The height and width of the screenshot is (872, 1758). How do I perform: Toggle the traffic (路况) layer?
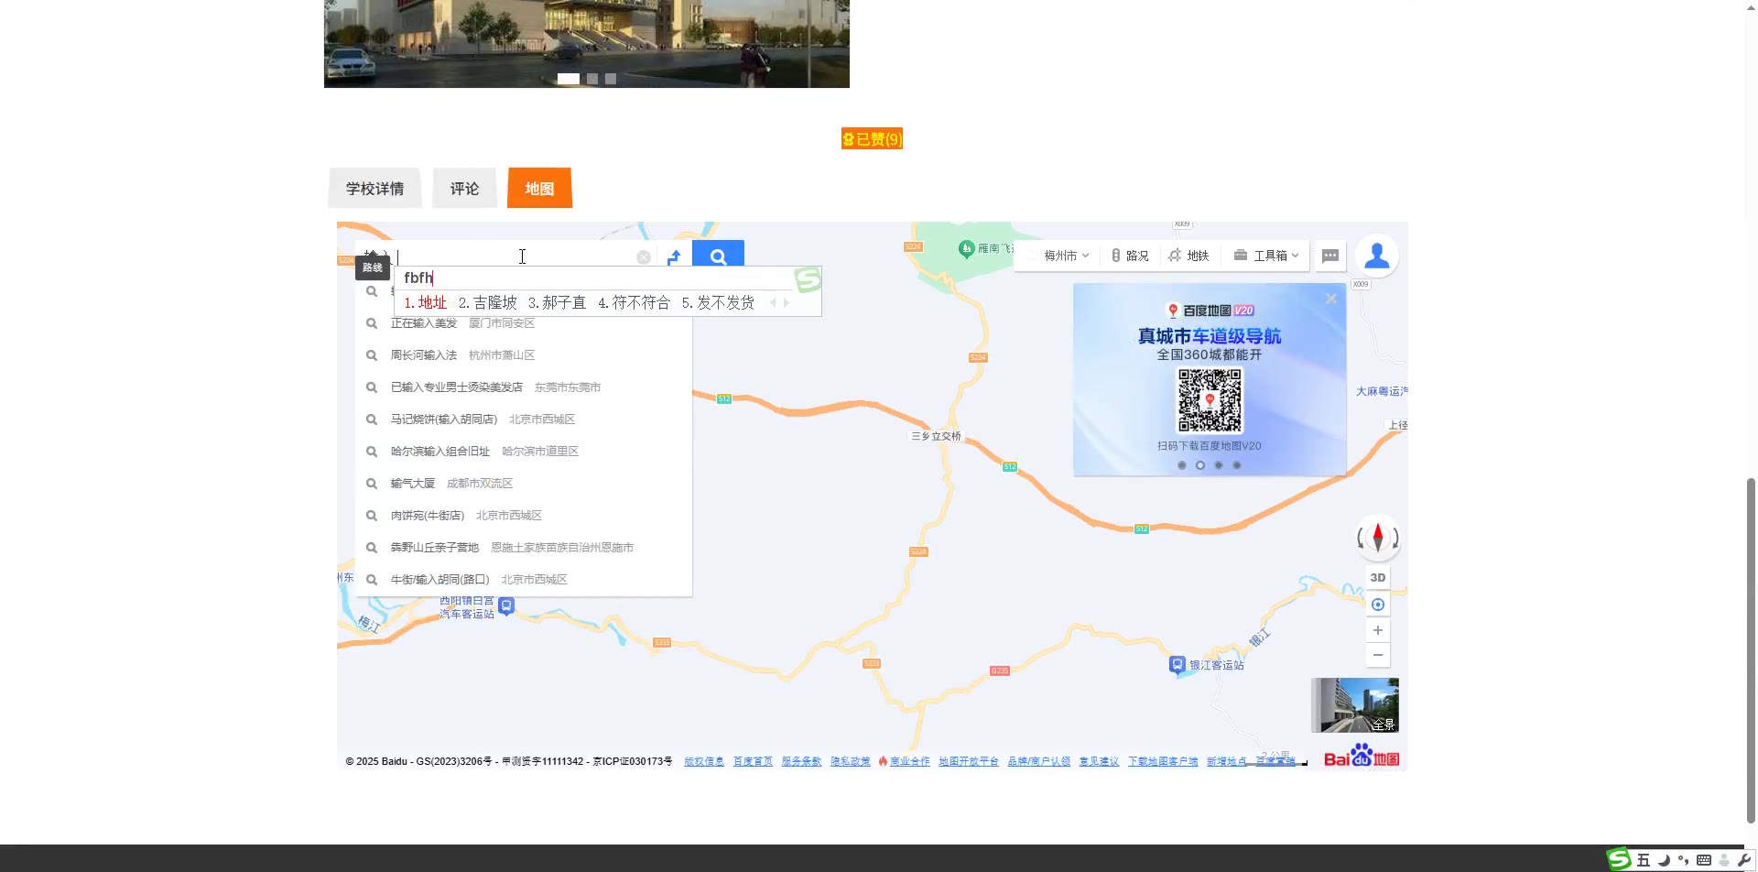[x=1130, y=256]
